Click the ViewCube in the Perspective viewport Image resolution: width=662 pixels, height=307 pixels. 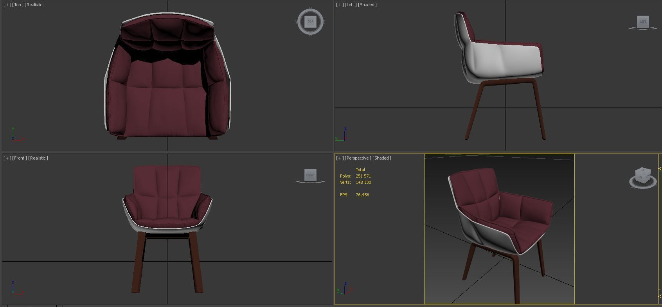click(642, 175)
